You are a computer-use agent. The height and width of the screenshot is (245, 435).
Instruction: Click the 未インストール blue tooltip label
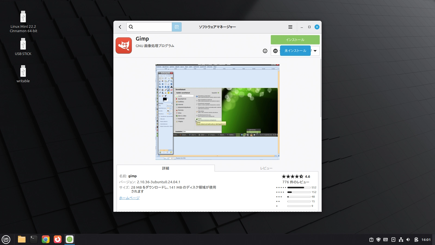[295, 51]
